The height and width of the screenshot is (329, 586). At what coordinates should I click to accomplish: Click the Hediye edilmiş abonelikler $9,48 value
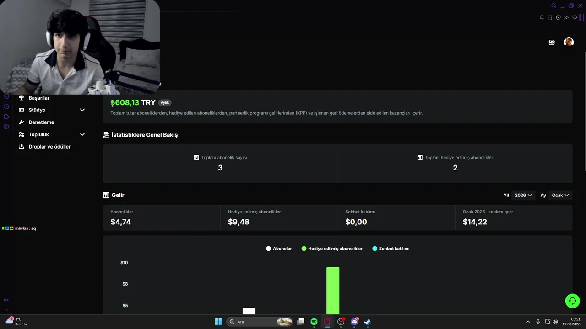click(239, 222)
